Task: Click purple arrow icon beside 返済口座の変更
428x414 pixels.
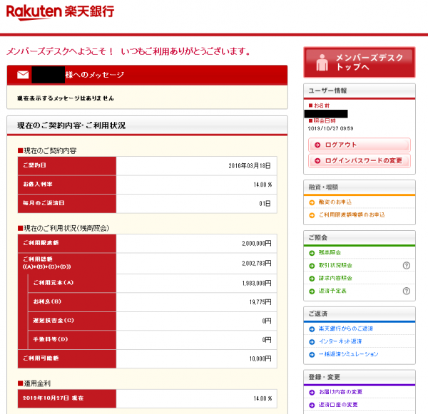Action: (312, 405)
